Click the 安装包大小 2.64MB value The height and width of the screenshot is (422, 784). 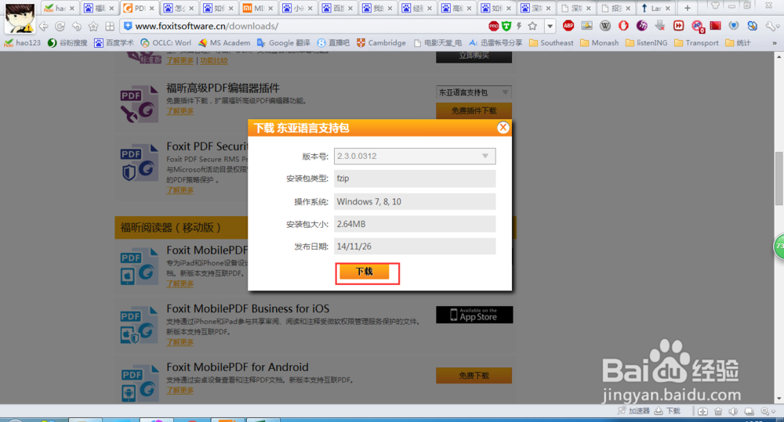[415, 224]
